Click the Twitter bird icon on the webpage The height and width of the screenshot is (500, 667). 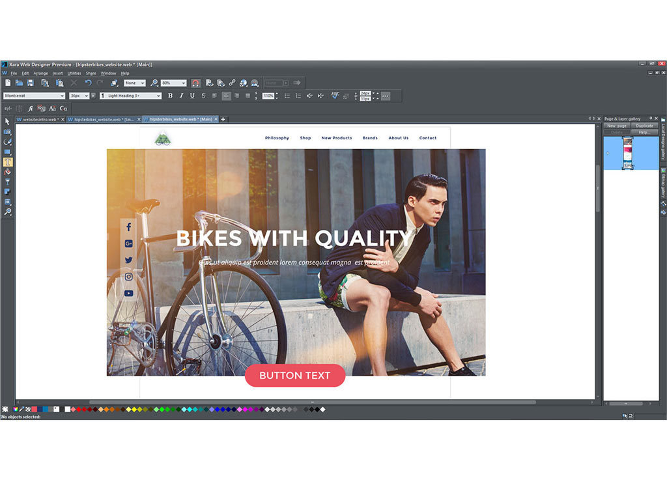tap(128, 260)
